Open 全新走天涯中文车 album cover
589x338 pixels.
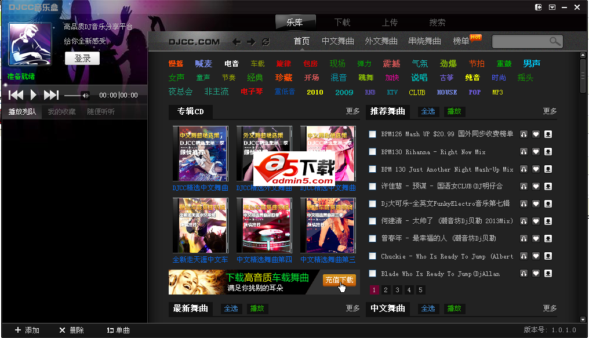point(200,226)
